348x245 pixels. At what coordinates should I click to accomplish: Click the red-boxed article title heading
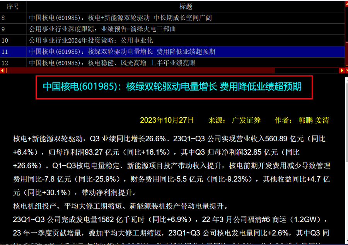[172, 87]
